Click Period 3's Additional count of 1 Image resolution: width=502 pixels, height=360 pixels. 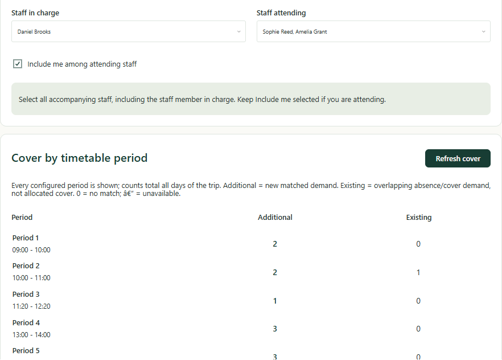tap(275, 301)
